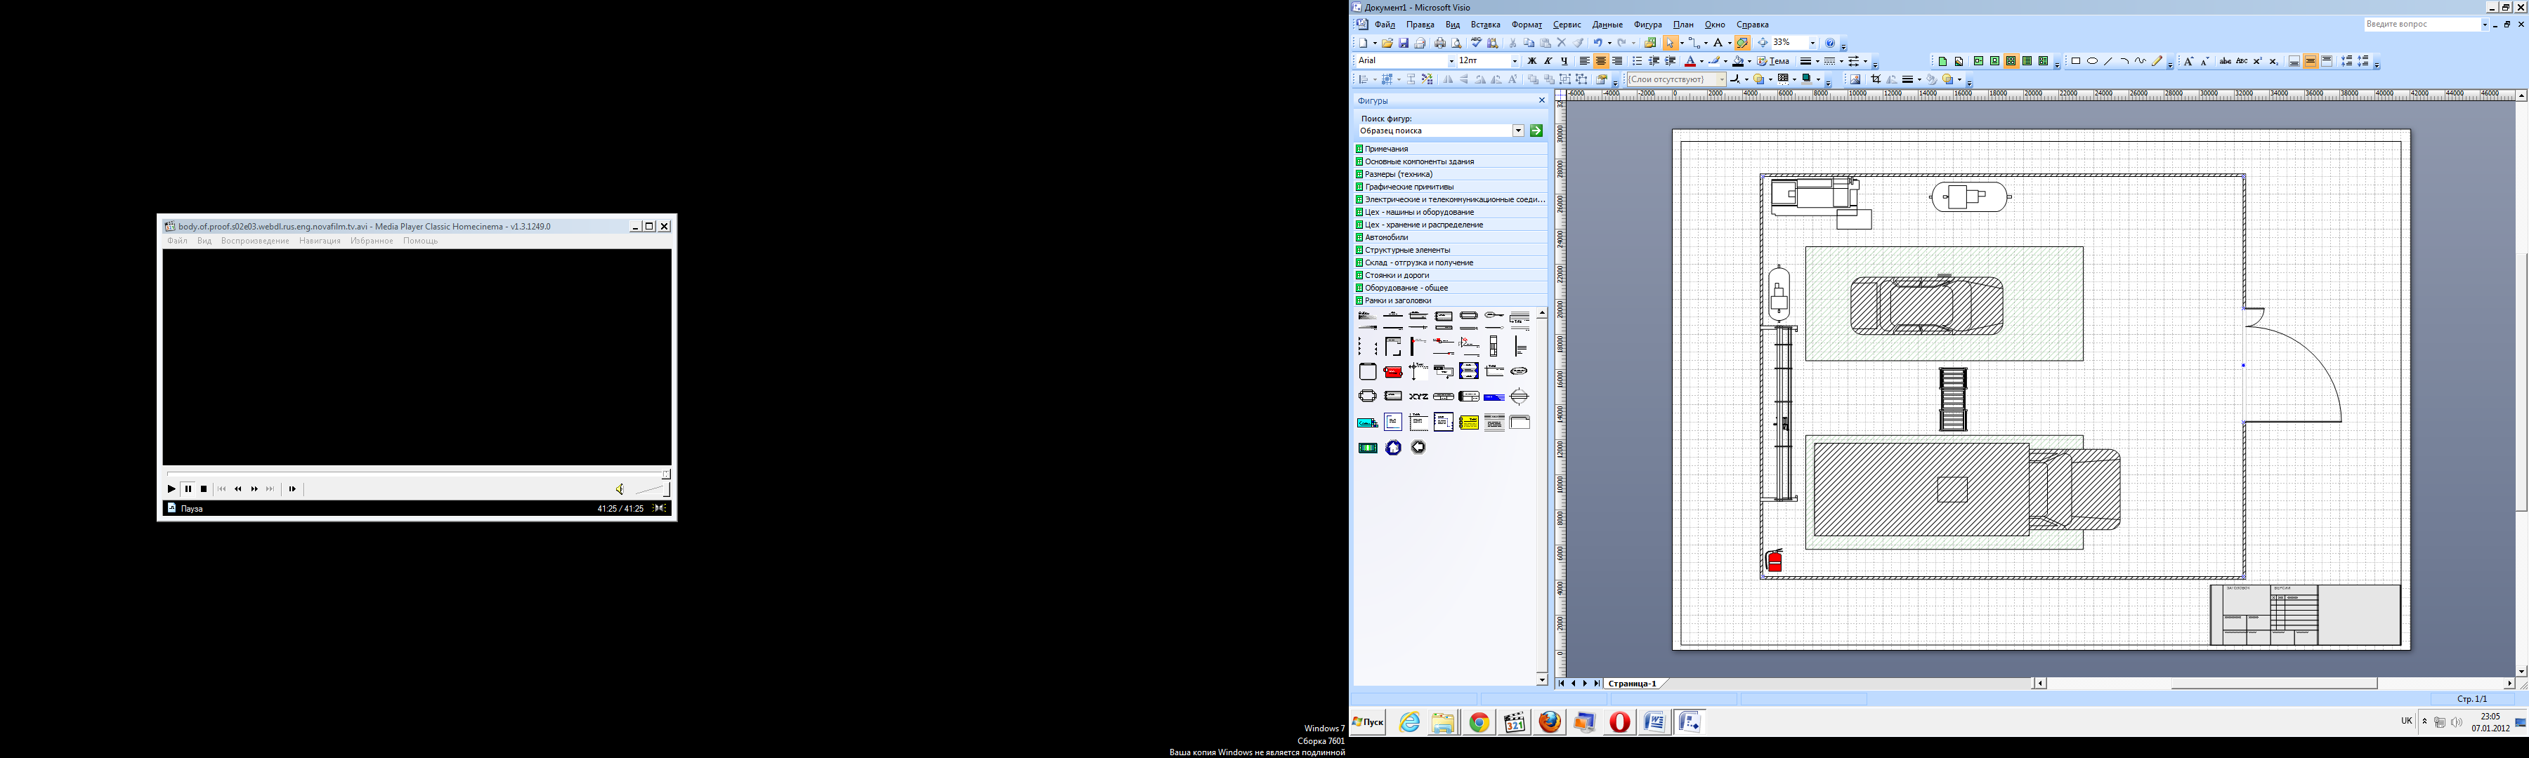Open the fill color dropdown arrow

point(1751,61)
